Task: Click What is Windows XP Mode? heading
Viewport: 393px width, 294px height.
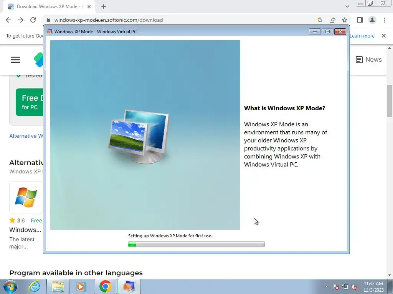Action: click(x=284, y=108)
